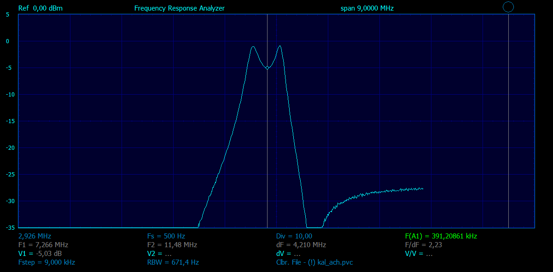
Task: Click the Fstep = 9,000 kHz value
Action: click(x=47, y=262)
